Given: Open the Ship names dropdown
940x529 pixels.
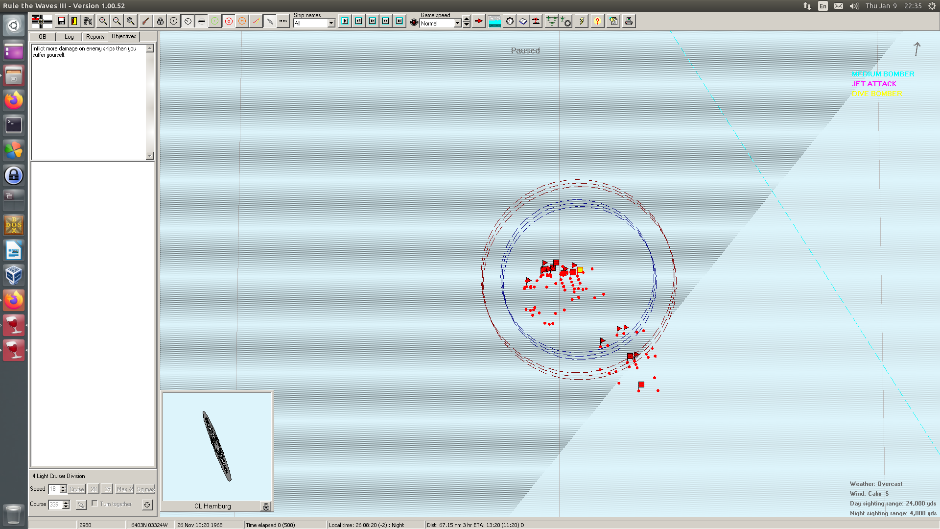Looking at the screenshot, I should click(331, 23).
